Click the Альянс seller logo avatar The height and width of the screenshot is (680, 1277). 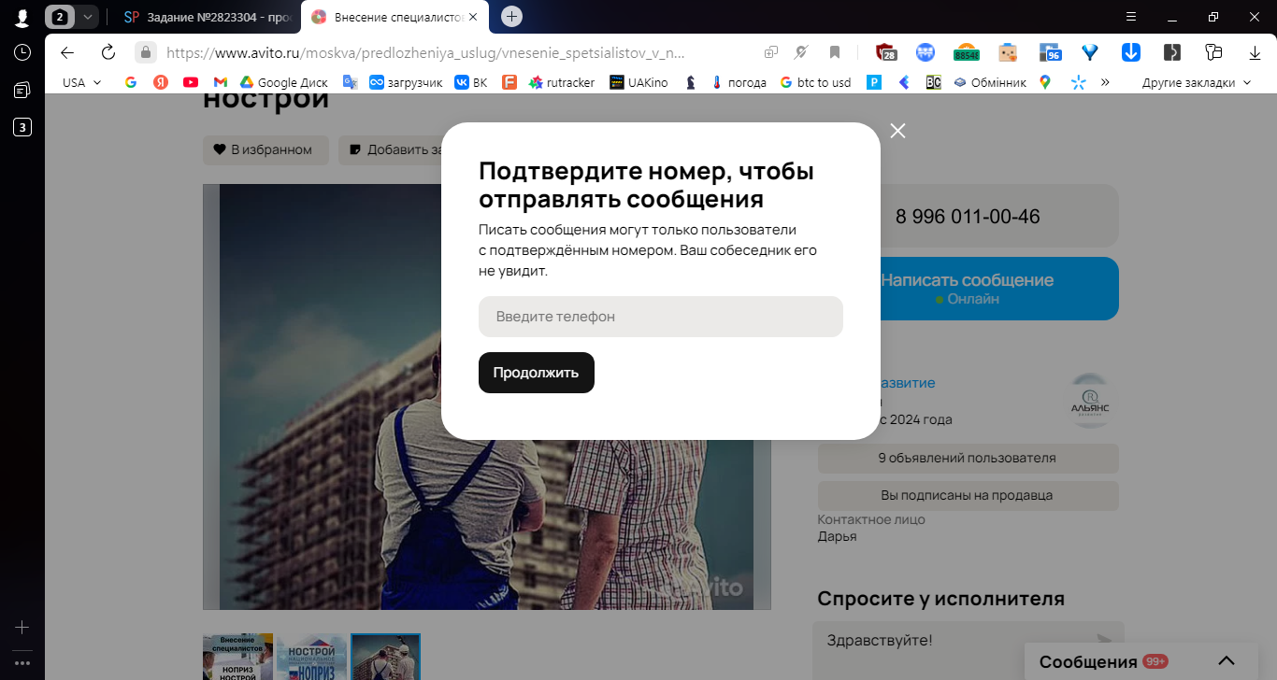1090,401
